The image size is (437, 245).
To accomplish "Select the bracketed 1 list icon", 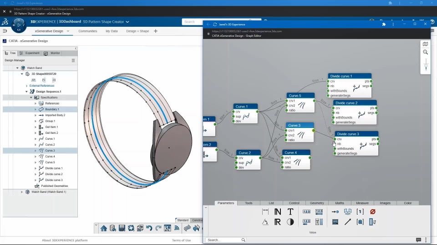I will pyautogui.click(x=360, y=212).
